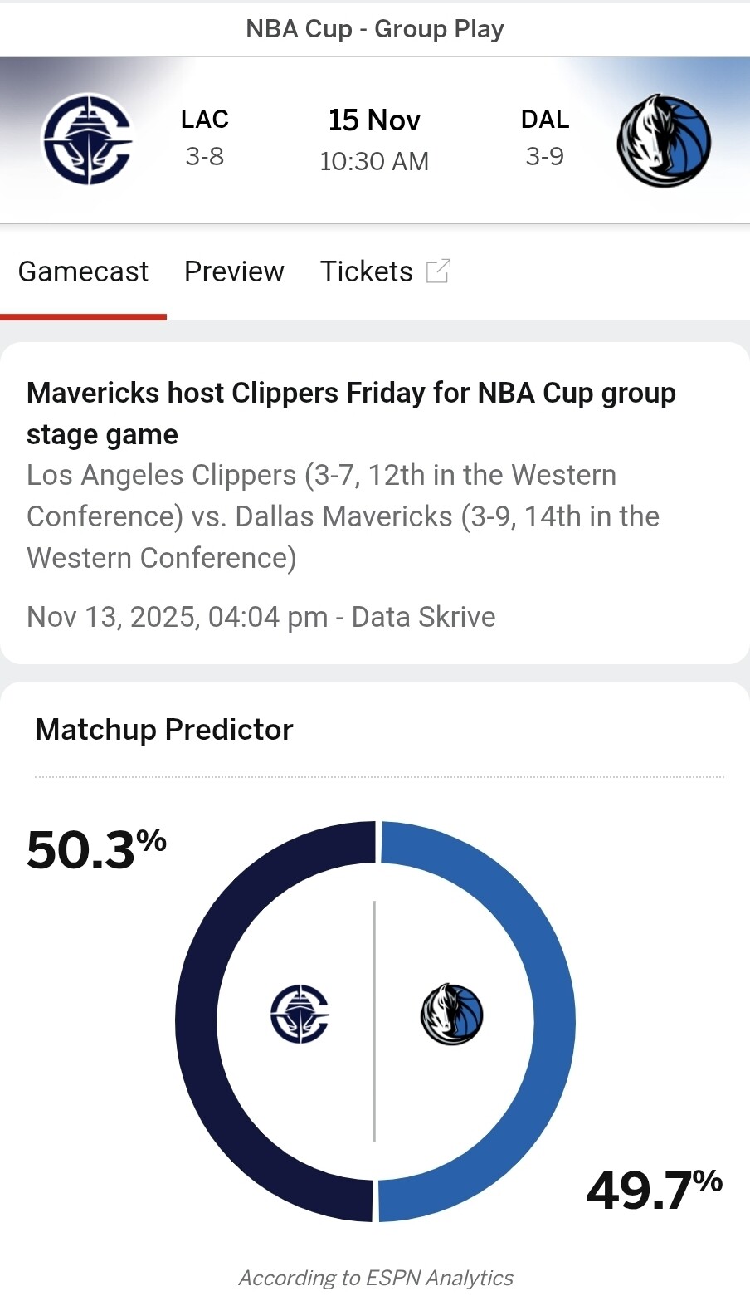Click the Matchup Predictor heading

pyautogui.click(x=164, y=730)
